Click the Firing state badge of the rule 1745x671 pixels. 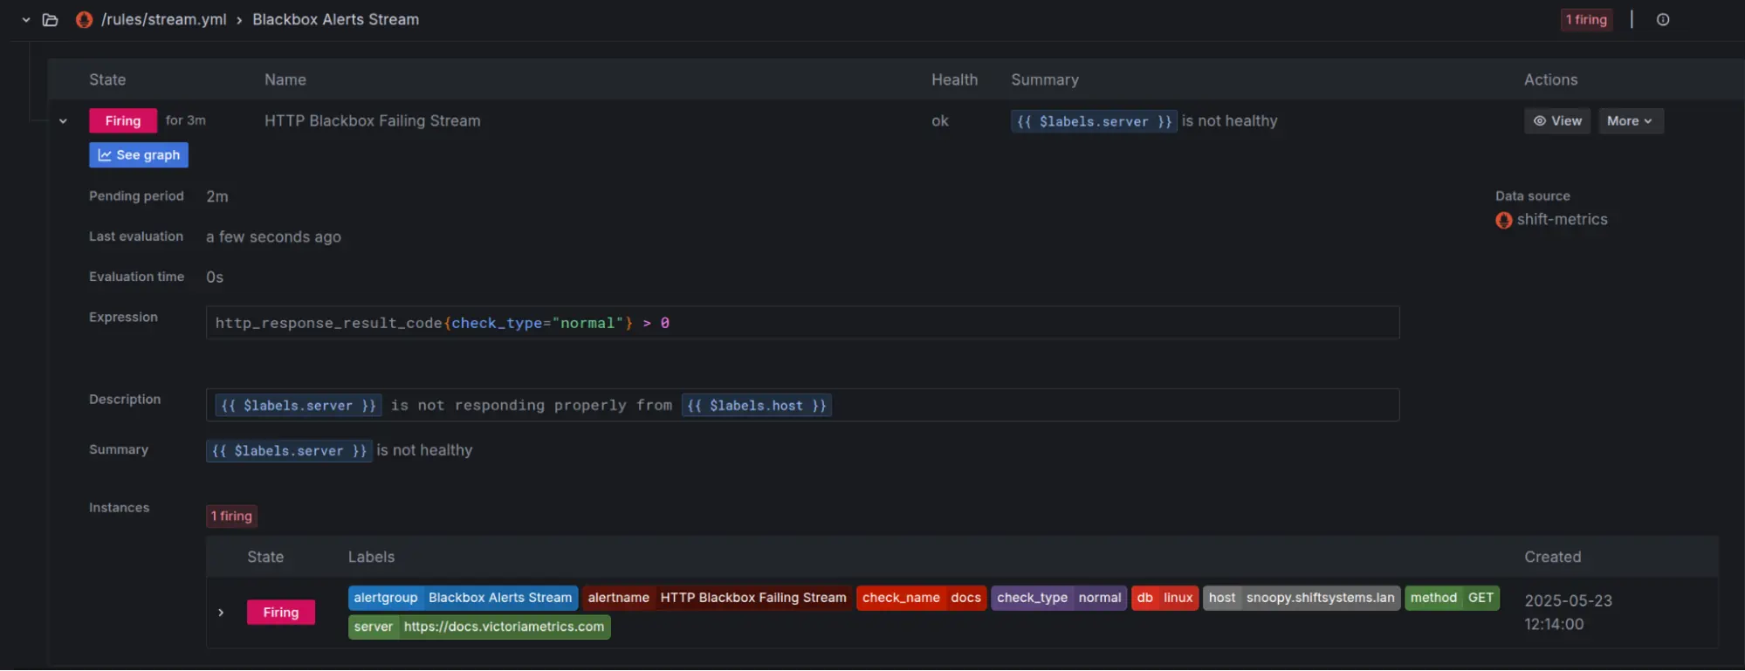click(x=123, y=120)
